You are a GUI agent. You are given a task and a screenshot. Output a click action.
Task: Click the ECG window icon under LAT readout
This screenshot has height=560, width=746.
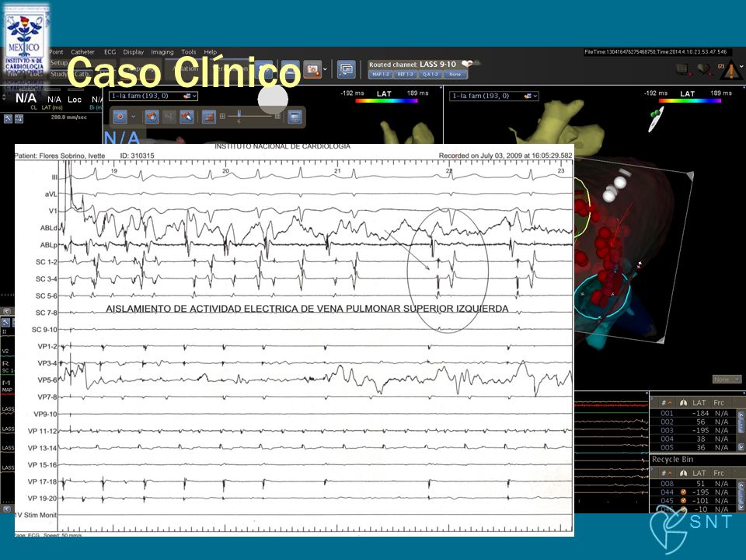tap(19, 119)
